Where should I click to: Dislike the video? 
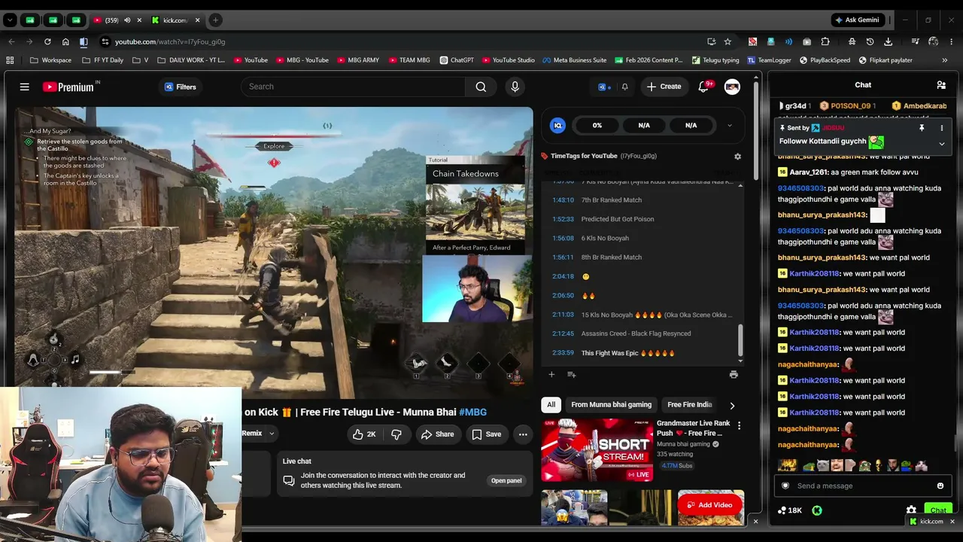(x=396, y=434)
